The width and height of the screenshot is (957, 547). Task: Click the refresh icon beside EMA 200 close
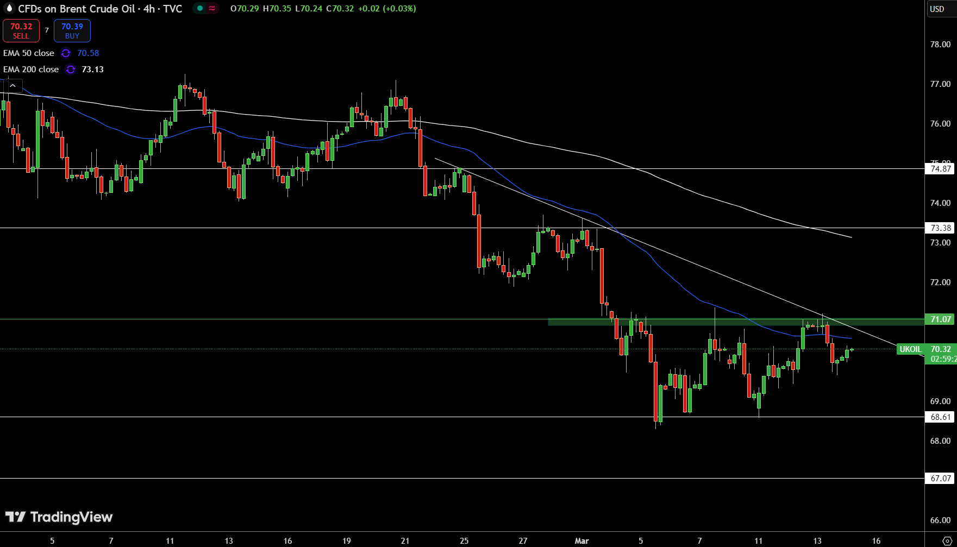pyautogui.click(x=71, y=70)
